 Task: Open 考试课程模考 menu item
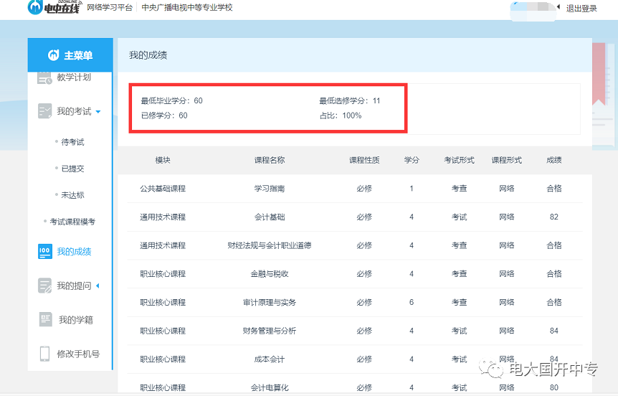[72, 222]
